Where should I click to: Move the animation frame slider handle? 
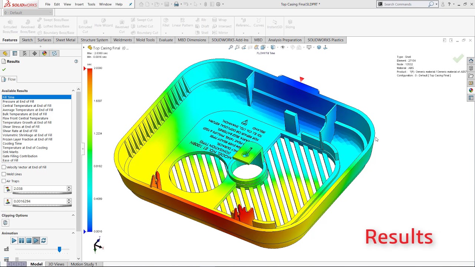point(59,250)
